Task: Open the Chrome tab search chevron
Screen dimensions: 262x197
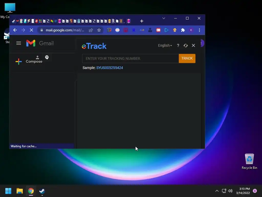Action: click(x=164, y=18)
